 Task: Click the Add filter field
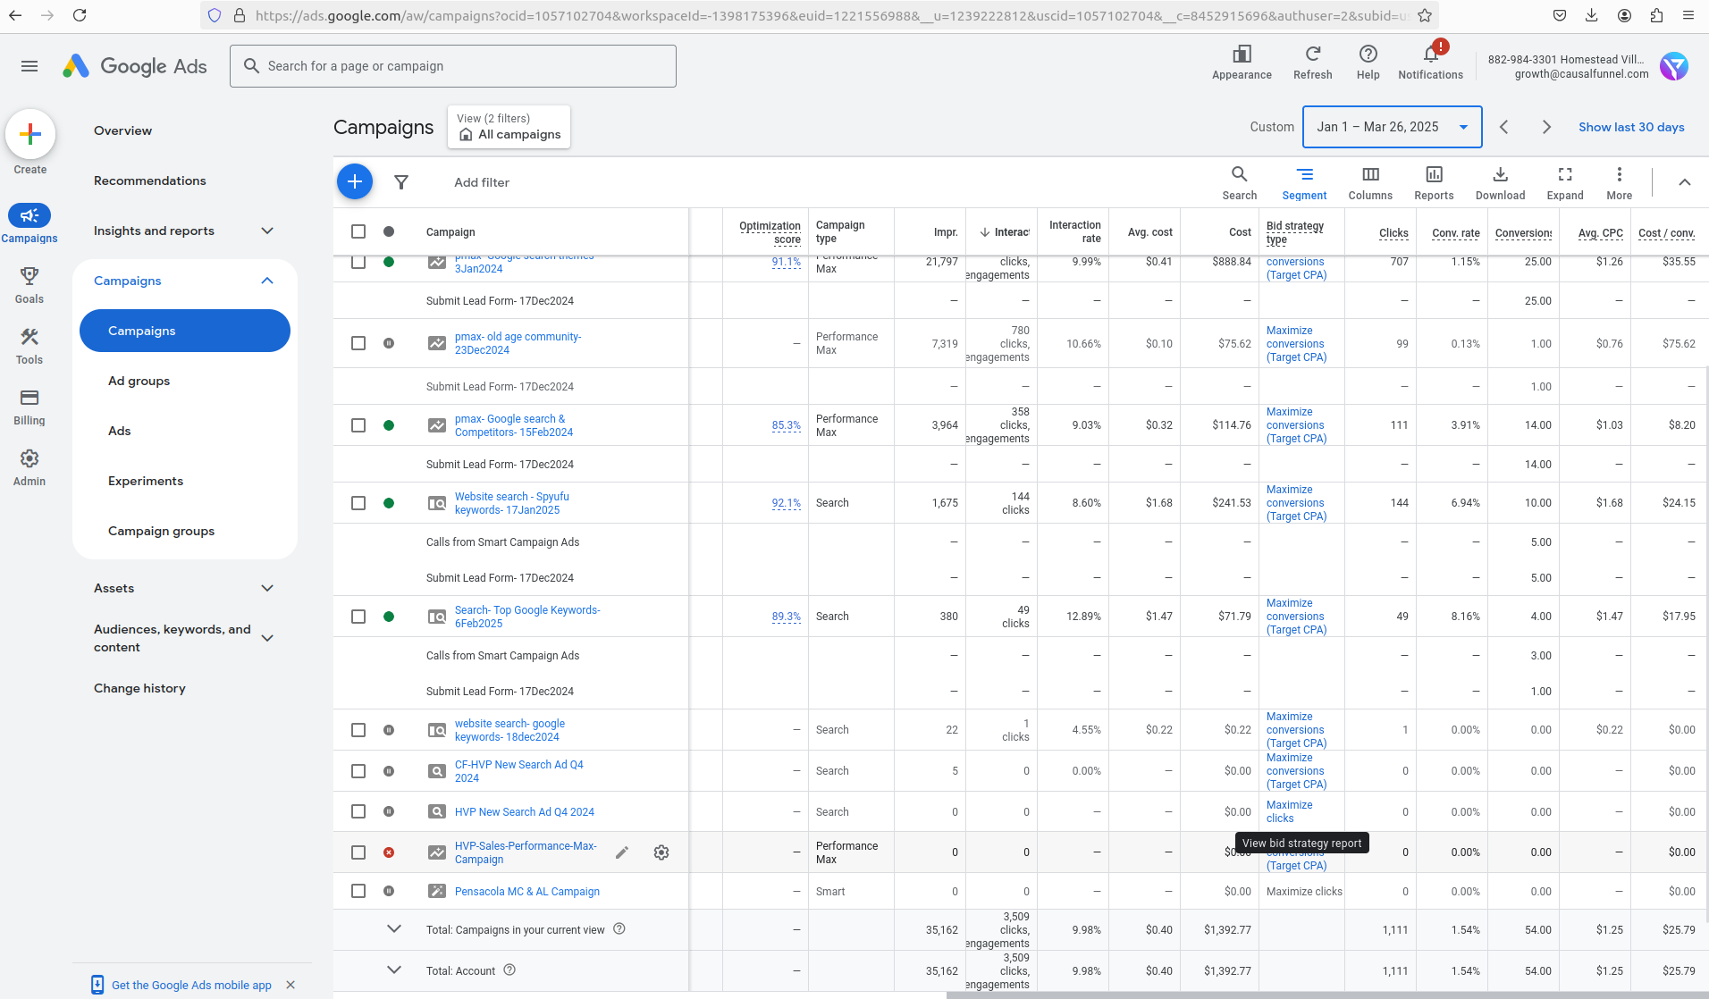point(482,182)
